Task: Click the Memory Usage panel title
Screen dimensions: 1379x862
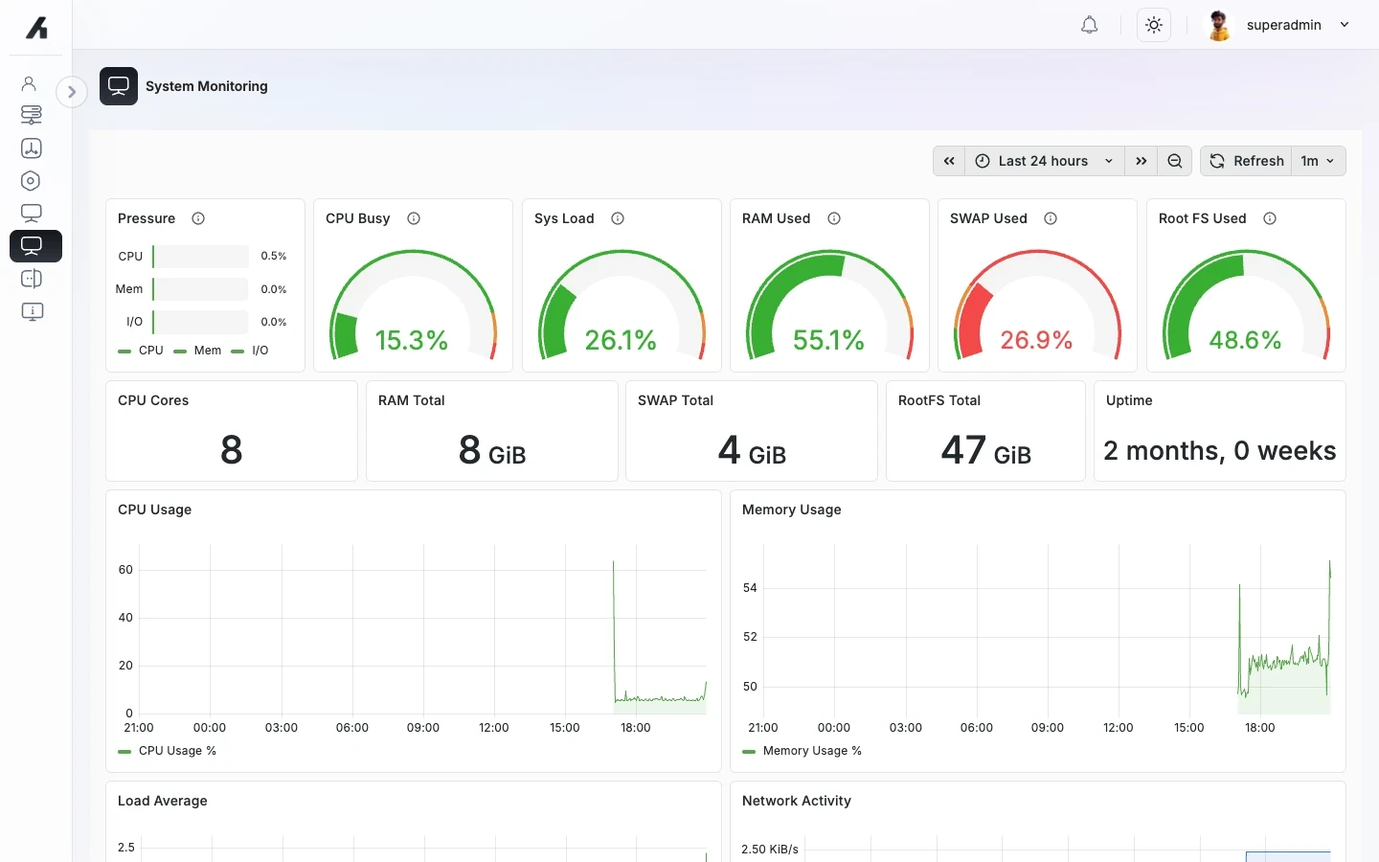Action: (x=792, y=510)
